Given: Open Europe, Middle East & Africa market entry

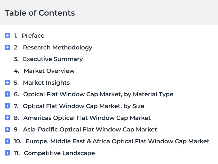Looking at the screenshot, I should coord(117,142).
